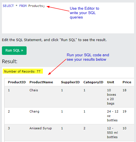The width and height of the screenshot is (136, 142).
Task: Click the Chang product name cell
Action: pyautogui.click(x=34, y=111)
